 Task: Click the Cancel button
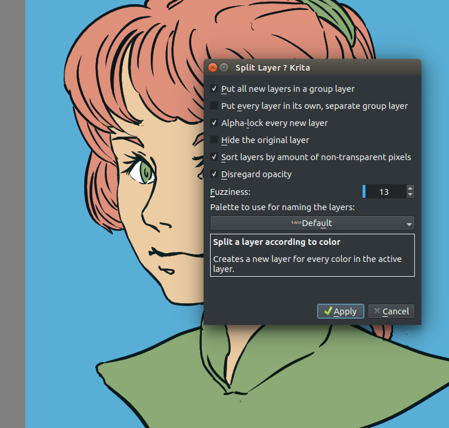point(391,311)
